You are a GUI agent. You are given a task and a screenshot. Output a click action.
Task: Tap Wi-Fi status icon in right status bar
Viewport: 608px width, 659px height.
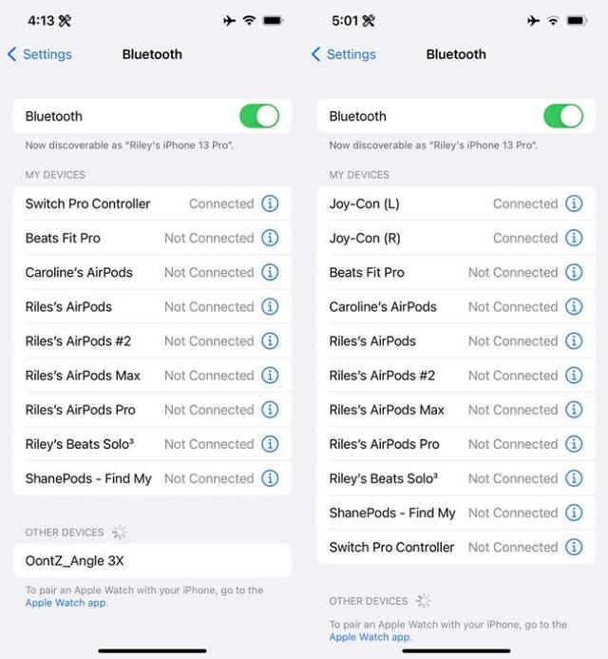coord(554,21)
